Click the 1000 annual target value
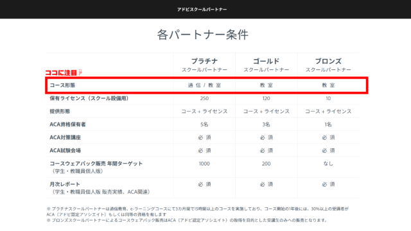The image size is (411, 231). point(204,164)
